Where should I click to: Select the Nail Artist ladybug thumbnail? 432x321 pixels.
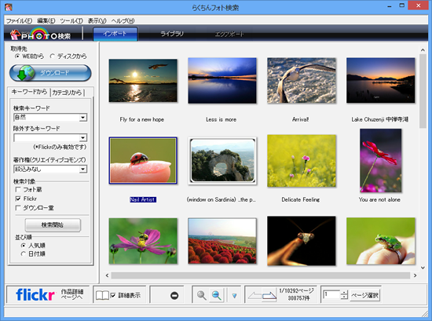pyautogui.click(x=143, y=160)
